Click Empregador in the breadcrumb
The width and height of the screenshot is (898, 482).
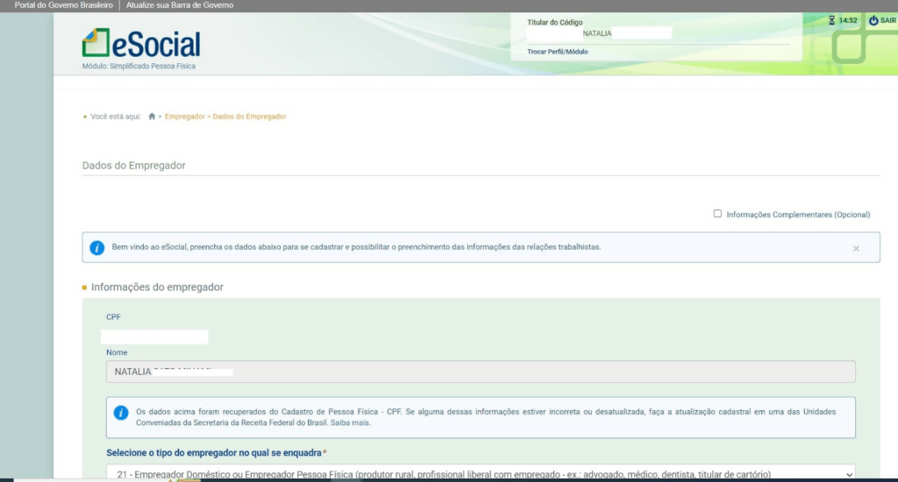[x=185, y=117]
